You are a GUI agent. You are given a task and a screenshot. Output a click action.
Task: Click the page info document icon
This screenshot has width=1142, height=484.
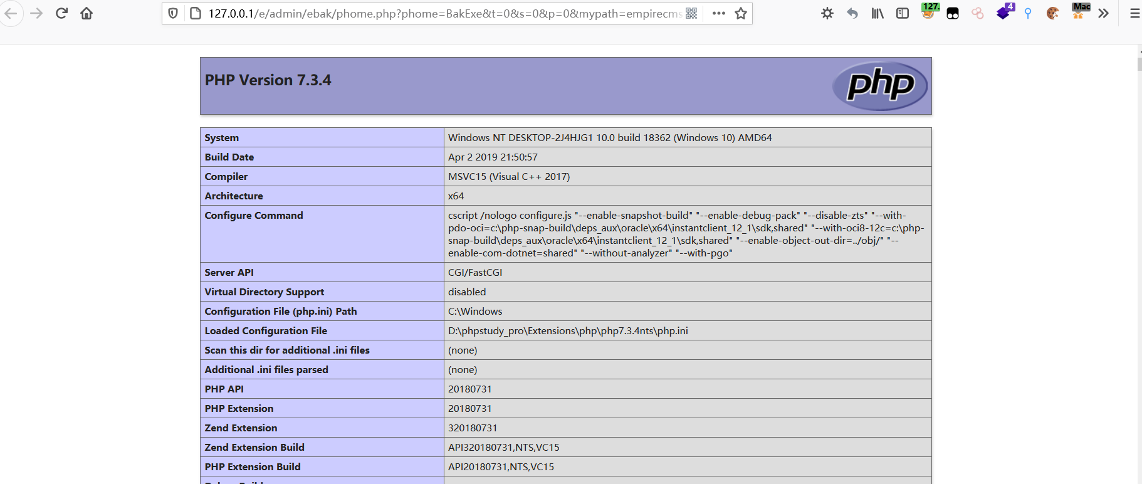pos(195,13)
